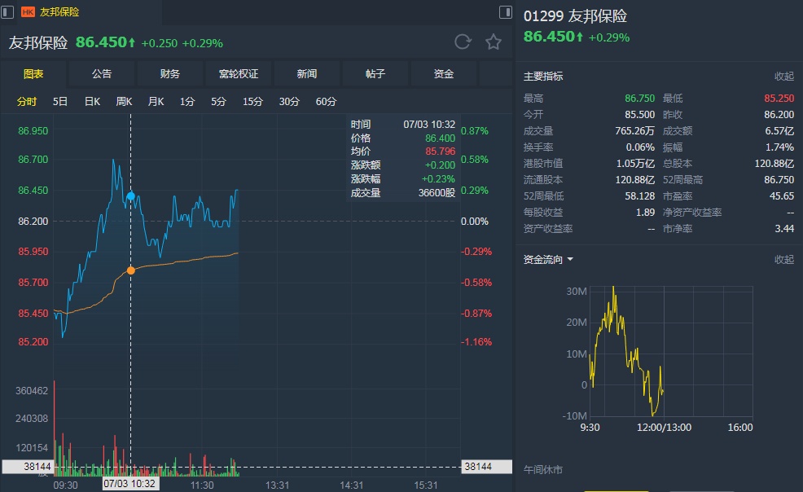
Task: Click the blue price marker dot on chart
Action: tap(130, 196)
